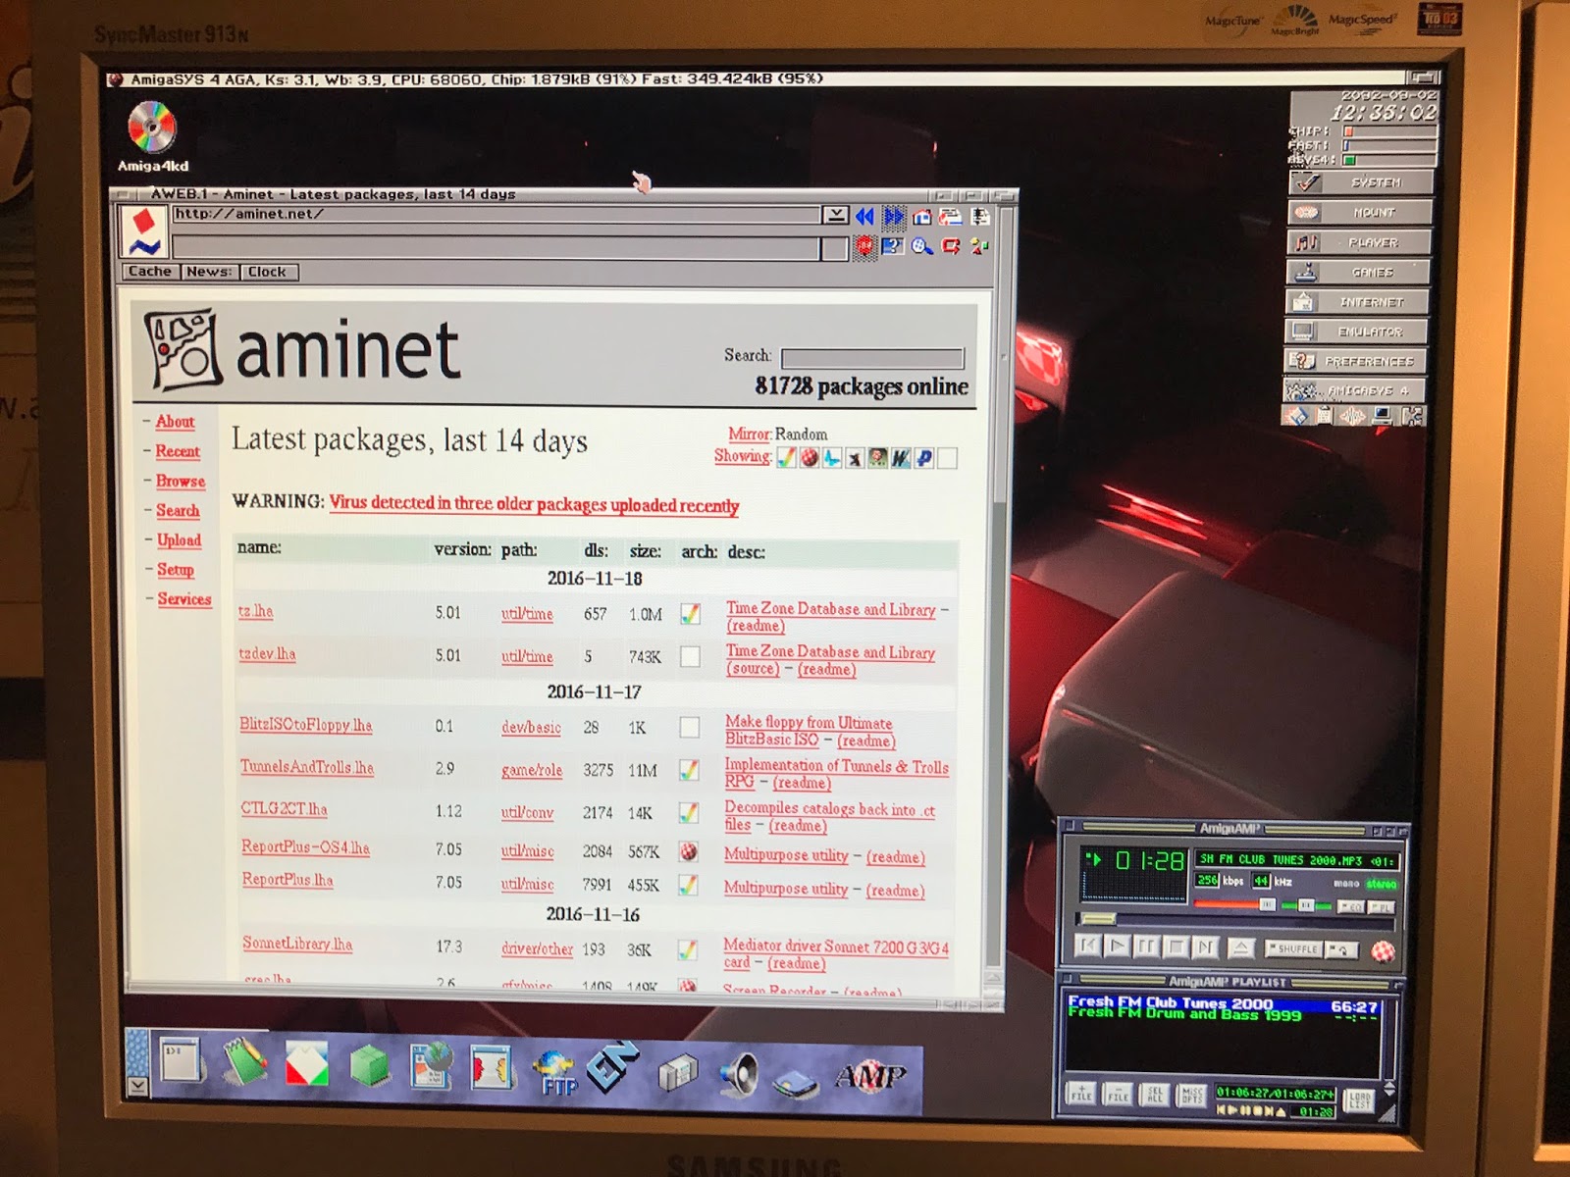Screen dimensions: 1570x1177
Task: Open the globe web browser icon in dock
Action: 432,1067
